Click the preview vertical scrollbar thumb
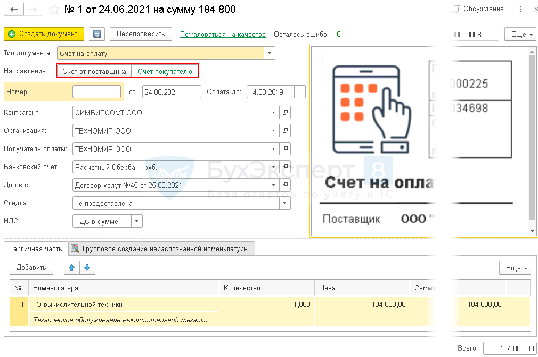 (x=532, y=137)
